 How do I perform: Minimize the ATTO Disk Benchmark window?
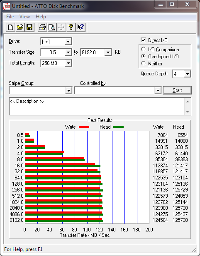(x=161, y=5)
